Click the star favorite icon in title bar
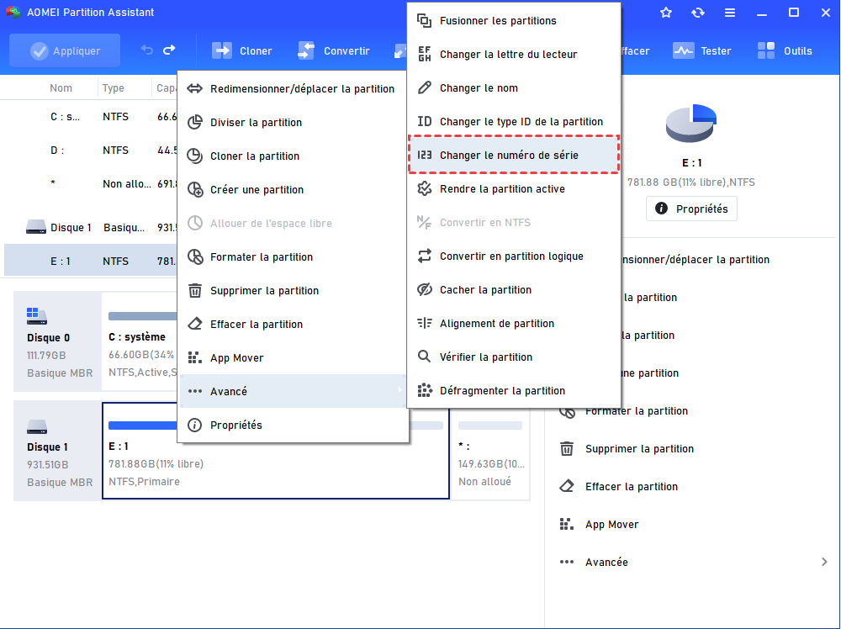The width and height of the screenshot is (841, 629). [666, 13]
